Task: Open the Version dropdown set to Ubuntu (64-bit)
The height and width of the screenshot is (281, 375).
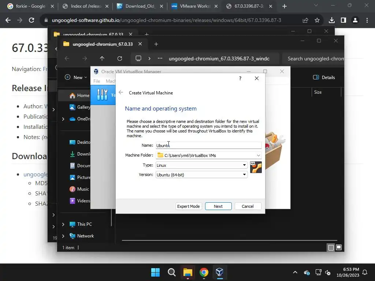Action: (x=201, y=175)
